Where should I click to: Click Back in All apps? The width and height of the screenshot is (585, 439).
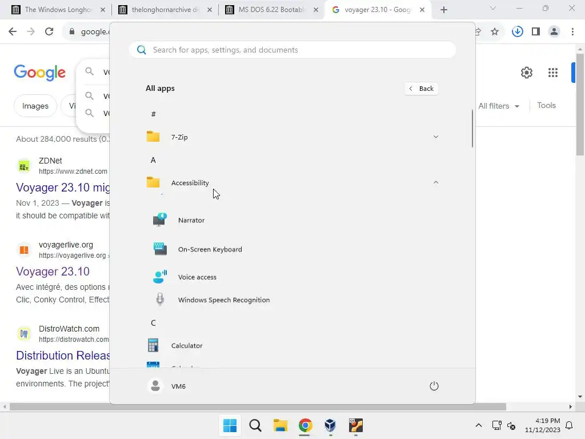pyautogui.click(x=421, y=89)
